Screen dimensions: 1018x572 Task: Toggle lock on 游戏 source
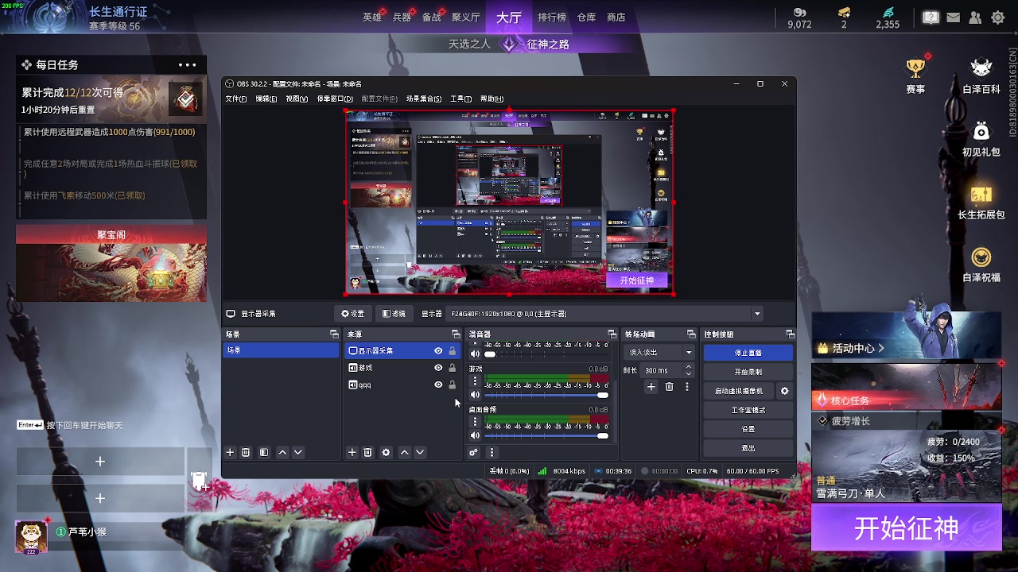[453, 368]
